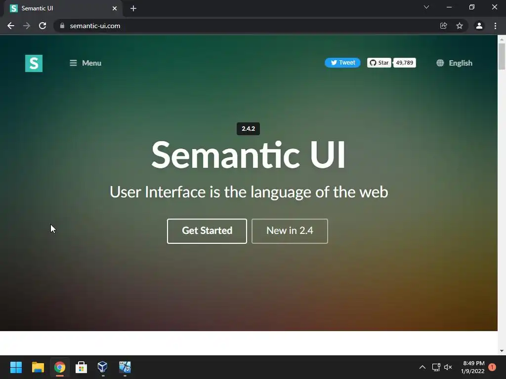Open the clock showing 8:49 PM

(x=473, y=367)
